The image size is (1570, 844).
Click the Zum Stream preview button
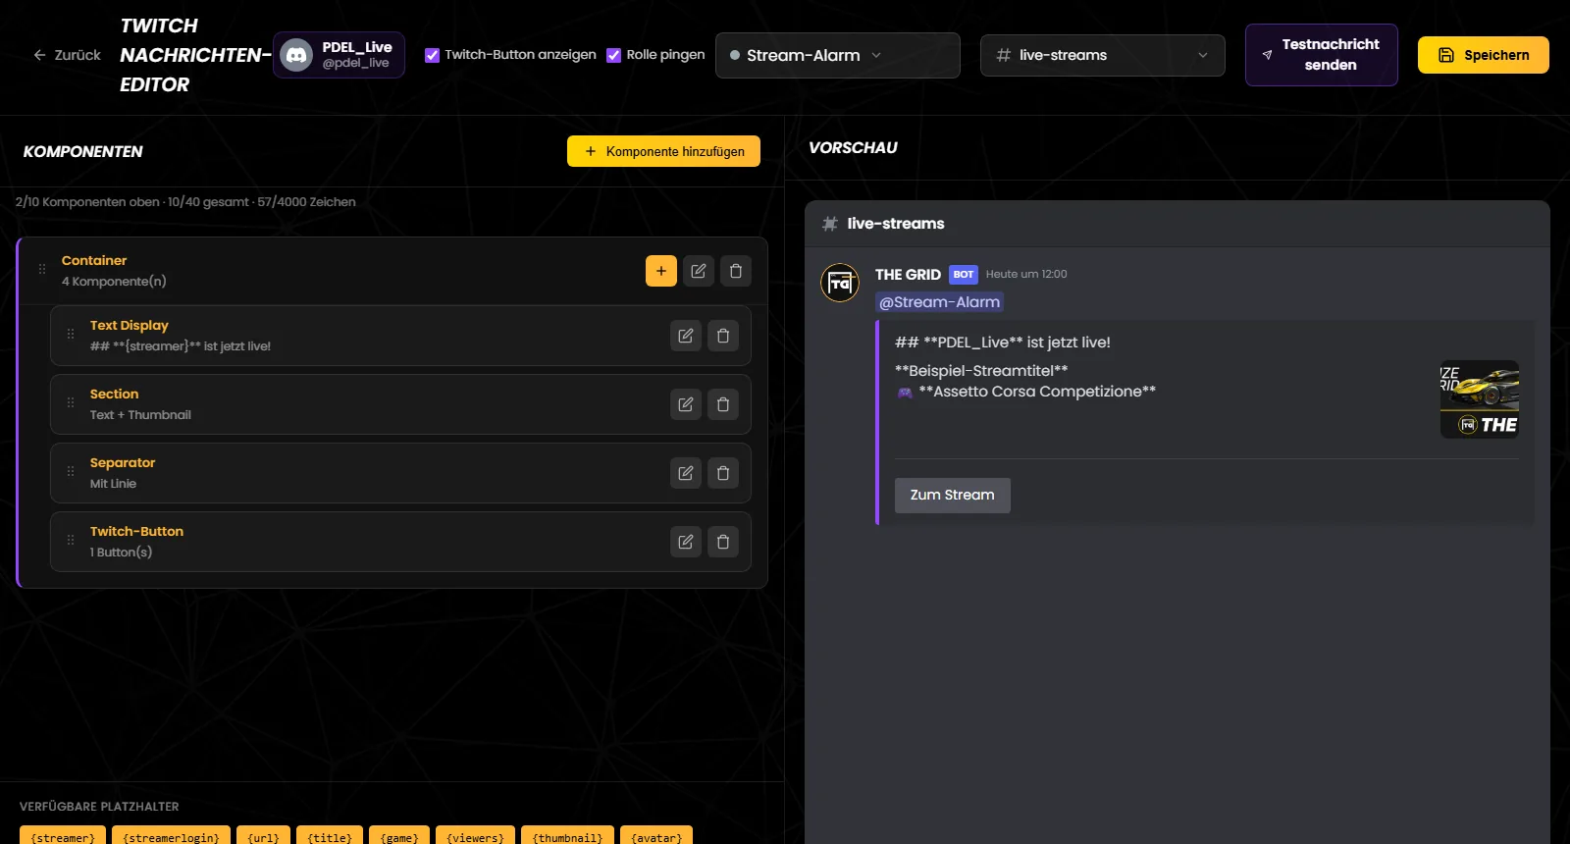(x=953, y=496)
